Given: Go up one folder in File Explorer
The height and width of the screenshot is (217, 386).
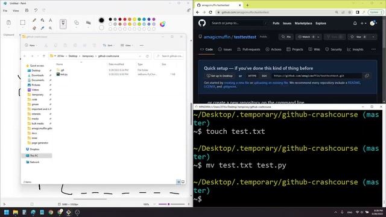Looking at the screenshot, I should click(x=44, y=56).
